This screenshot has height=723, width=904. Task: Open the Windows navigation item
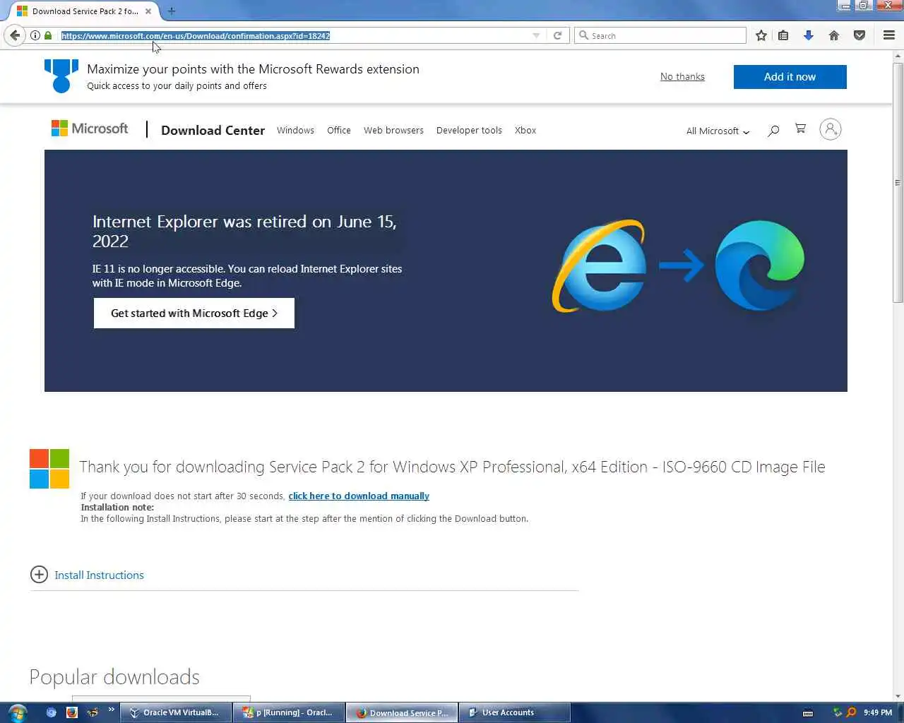[295, 130]
